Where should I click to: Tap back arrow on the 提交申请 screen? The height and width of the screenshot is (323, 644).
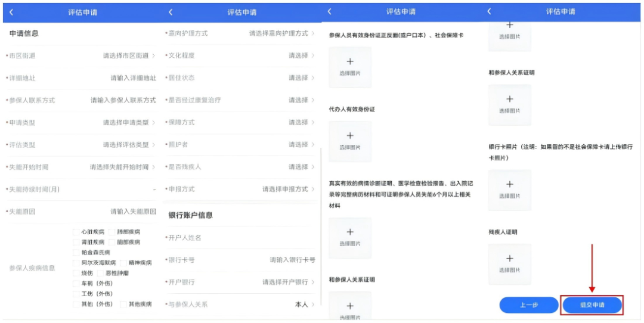point(490,12)
